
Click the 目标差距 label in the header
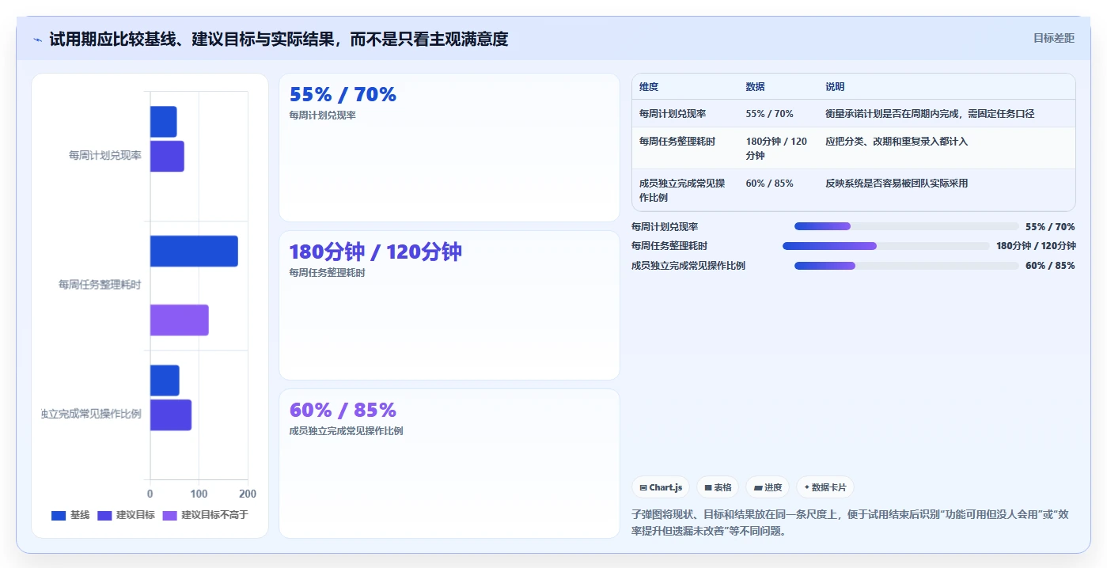point(1054,38)
